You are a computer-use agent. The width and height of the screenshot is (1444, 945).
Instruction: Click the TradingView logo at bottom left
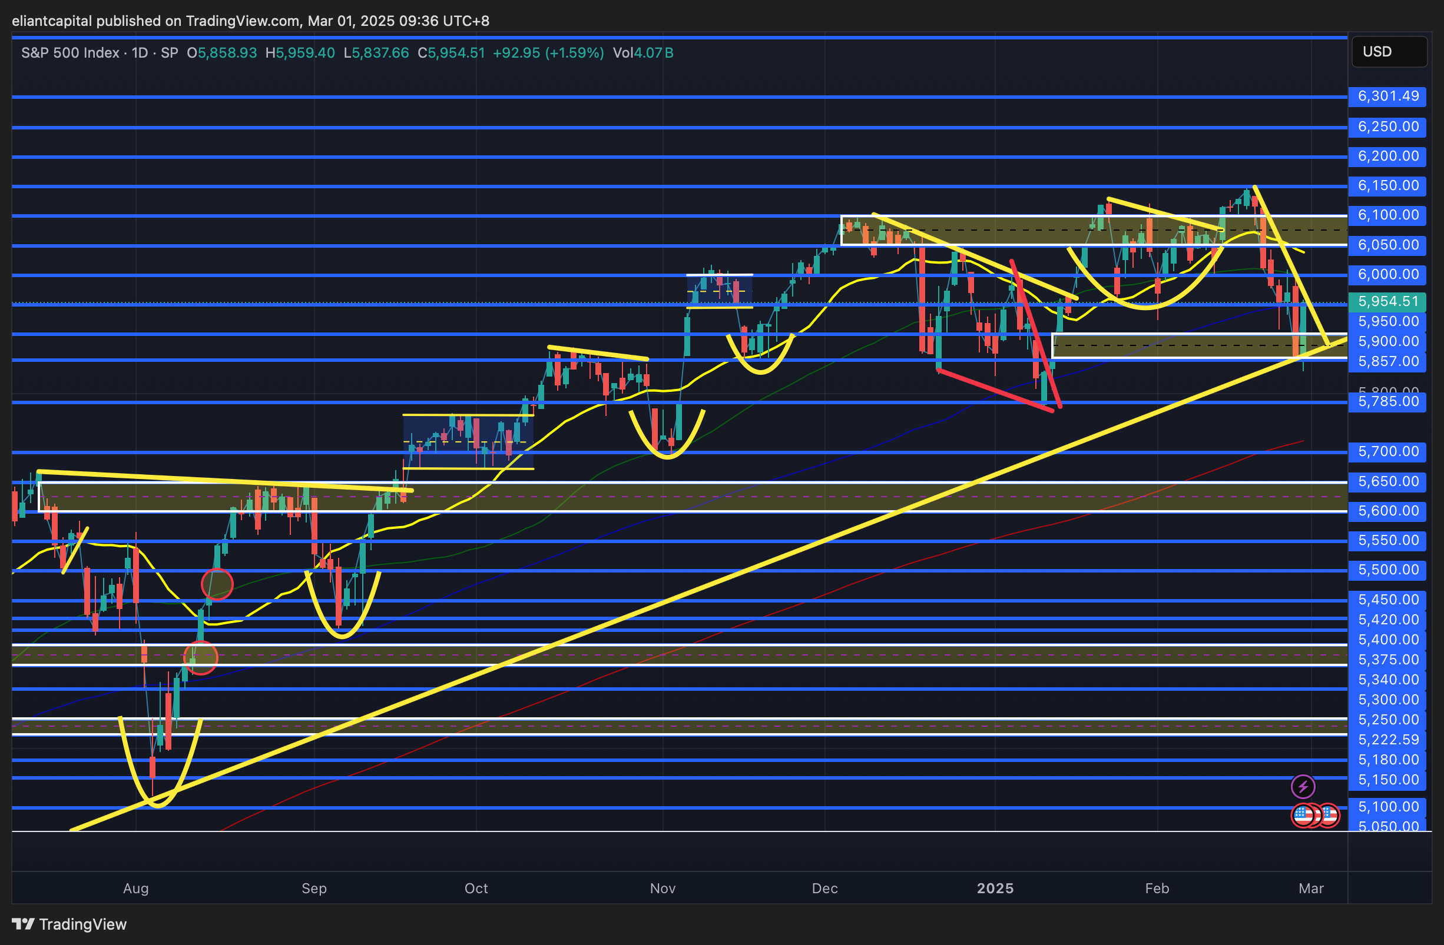69,924
